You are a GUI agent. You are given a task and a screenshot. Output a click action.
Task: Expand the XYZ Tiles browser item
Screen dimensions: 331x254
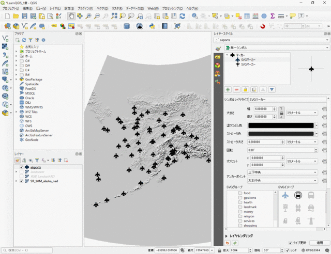(x=16, y=112)
